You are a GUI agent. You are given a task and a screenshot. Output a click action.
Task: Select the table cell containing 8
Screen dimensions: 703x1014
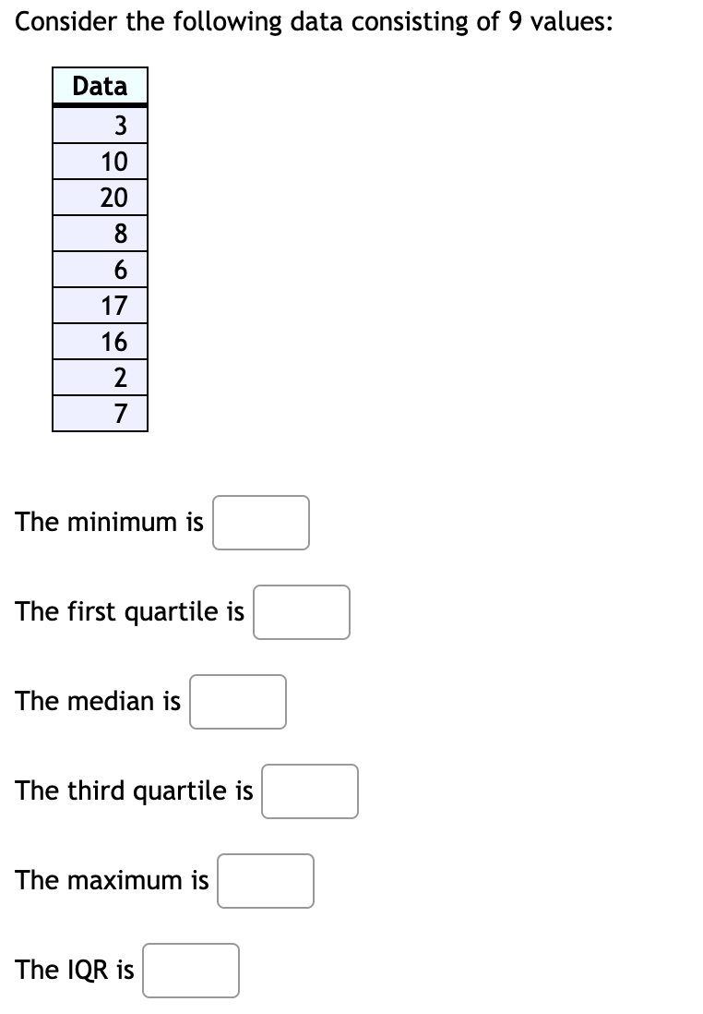pyautogui.click(x=100, y=233)
